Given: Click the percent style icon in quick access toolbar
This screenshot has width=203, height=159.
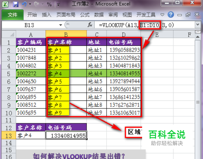Looking at the screenshot, I should tap(49, 4).
